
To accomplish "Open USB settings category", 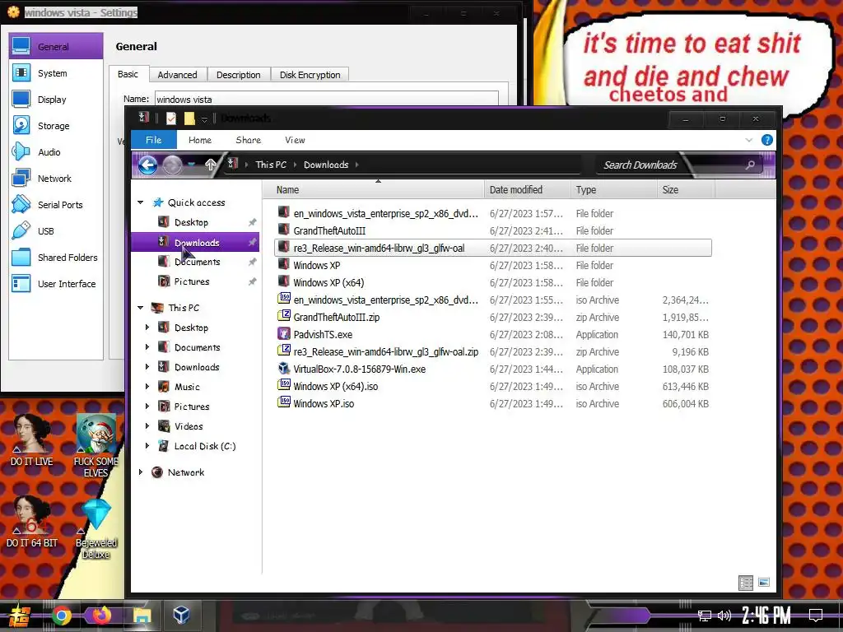I will (56, 231).
